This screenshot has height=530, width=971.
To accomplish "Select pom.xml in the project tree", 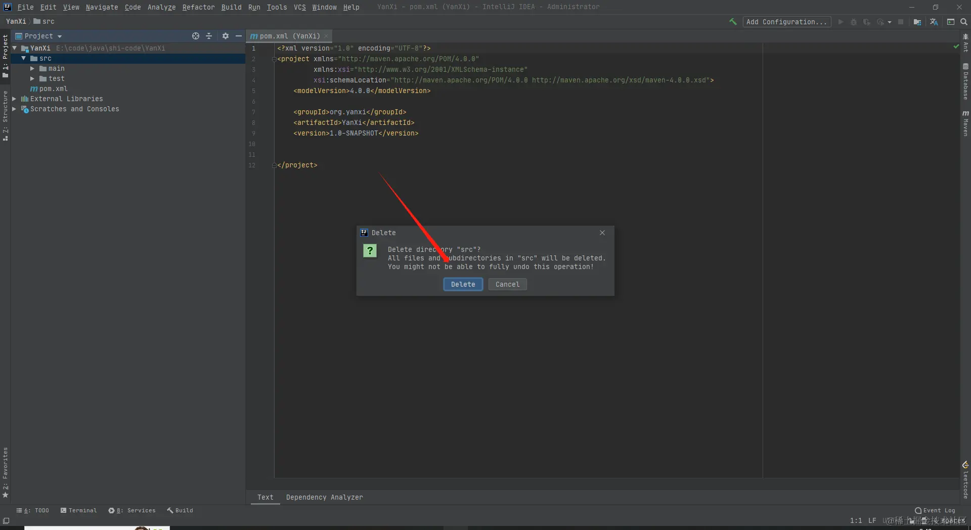I will tap(49, 89).
